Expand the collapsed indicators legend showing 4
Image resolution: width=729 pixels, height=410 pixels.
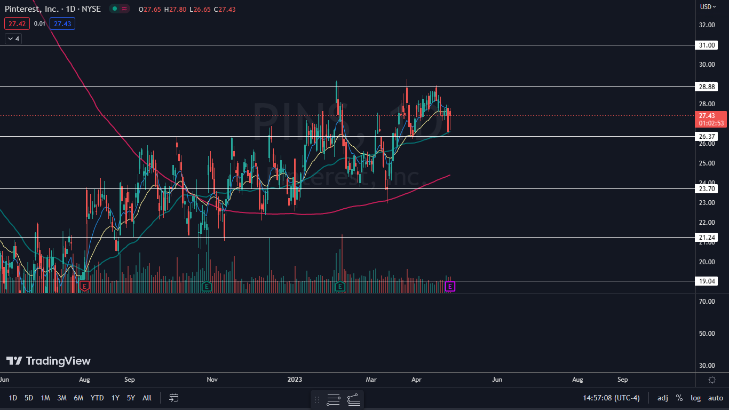13,38
